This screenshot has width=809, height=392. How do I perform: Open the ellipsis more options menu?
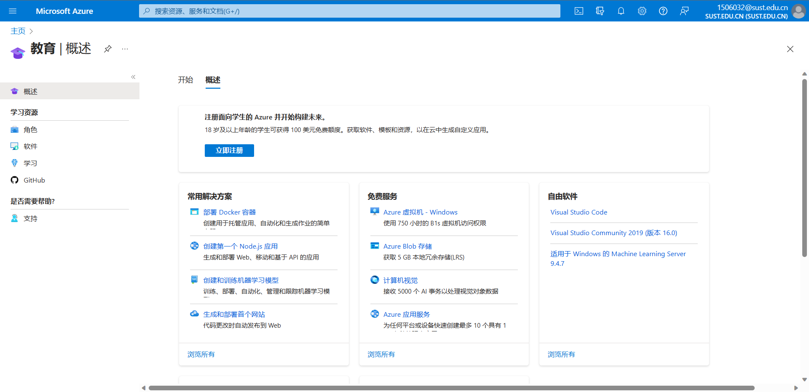pos(125,49)
